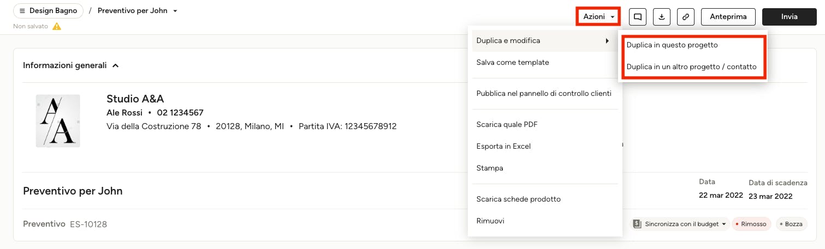
Task: Click the download arrow icon
Action: (662, 17)
